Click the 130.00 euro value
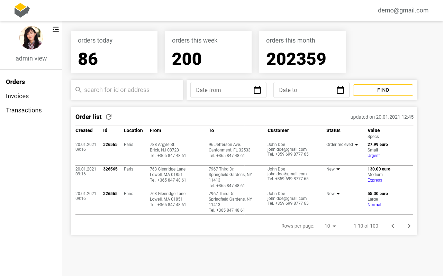Screen dimensions: 443x276 [x=379, y=169]
